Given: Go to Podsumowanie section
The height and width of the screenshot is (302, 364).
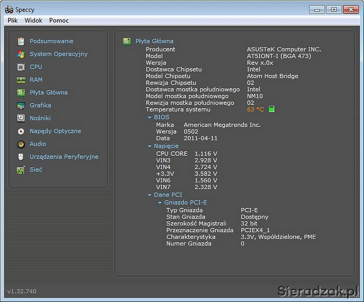Looking at the screenshot, I should point(52,41).
